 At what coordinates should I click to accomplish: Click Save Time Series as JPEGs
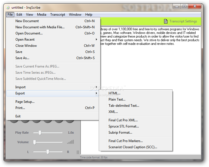(x=53, y=73)
